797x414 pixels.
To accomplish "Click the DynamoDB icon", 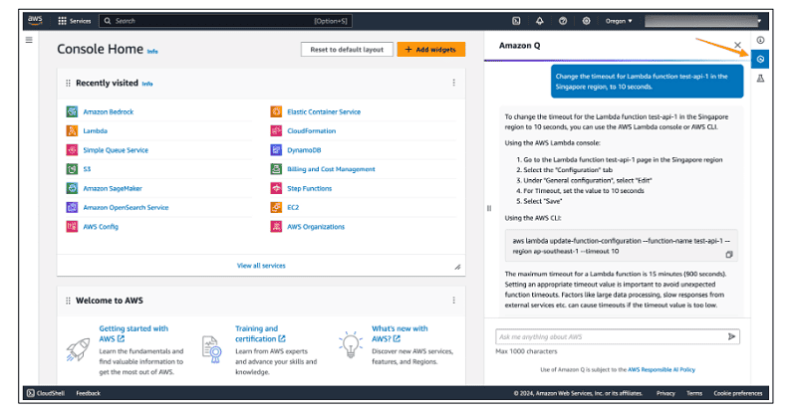I will point(276,150).
